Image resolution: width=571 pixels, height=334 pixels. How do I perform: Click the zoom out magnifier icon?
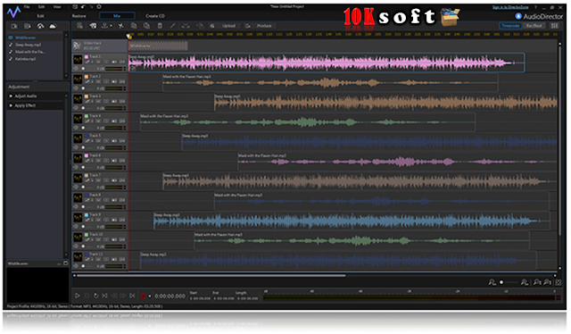tap(492, 282)
